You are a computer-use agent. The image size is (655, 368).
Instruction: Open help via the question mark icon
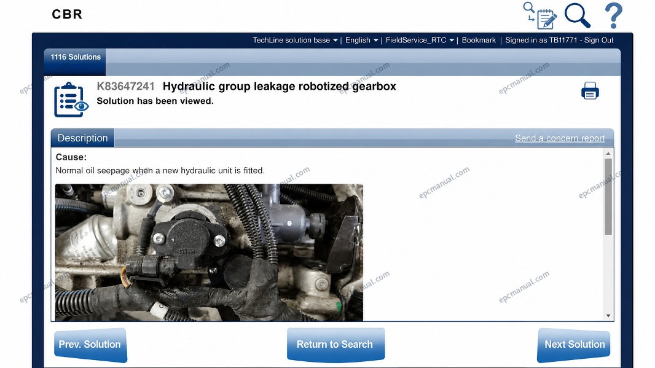coord(614,15)
